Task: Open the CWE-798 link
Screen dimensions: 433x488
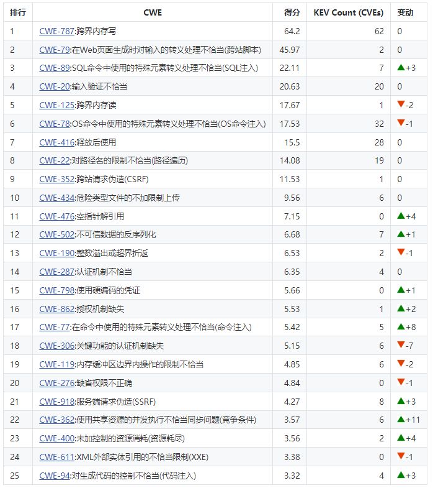Action: tap(57, 291)
